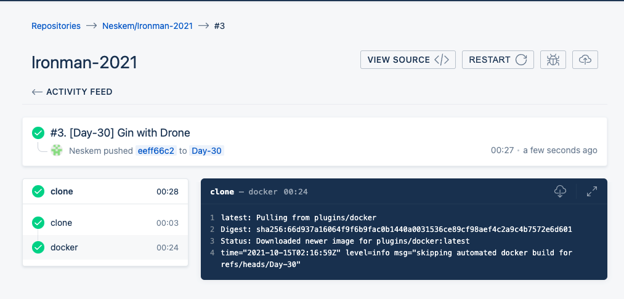Click the green check on the clone stage header

pos(38,191)
